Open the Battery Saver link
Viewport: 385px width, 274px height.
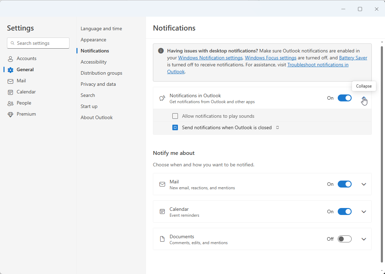pos(353,58)
